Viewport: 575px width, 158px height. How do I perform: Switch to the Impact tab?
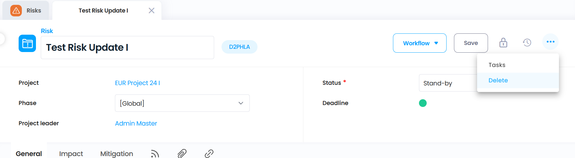[71, 154]
